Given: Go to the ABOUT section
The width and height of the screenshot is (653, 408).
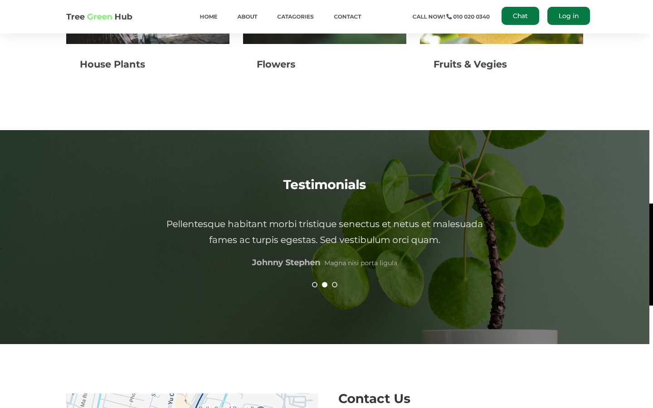Looking at the screenshot, I should (247, 17).
